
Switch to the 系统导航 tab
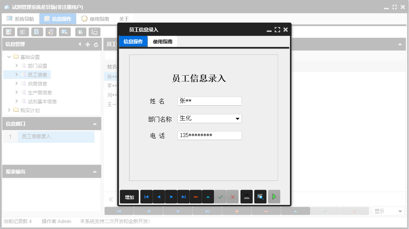20,18
